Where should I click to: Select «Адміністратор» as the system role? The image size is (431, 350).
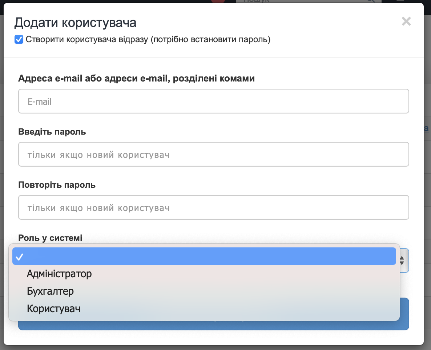(59, 274)
